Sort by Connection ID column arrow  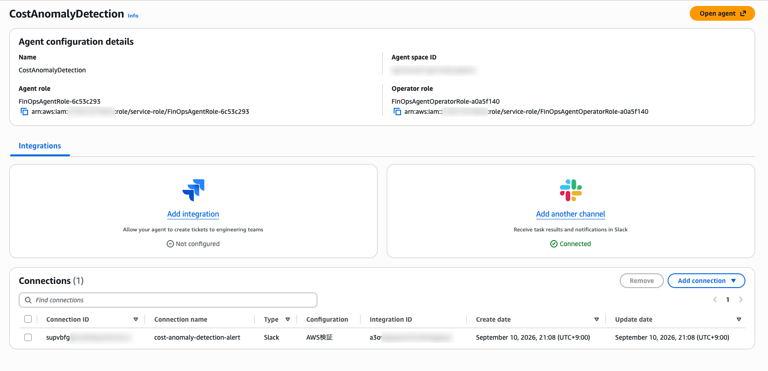point(136,319)
